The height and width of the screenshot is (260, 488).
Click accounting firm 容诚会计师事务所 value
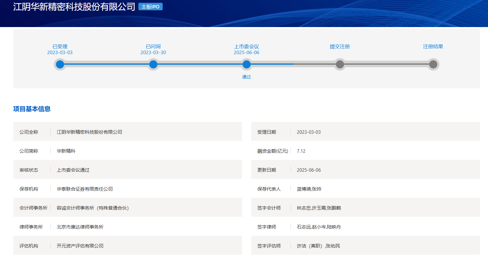[93, 208]
